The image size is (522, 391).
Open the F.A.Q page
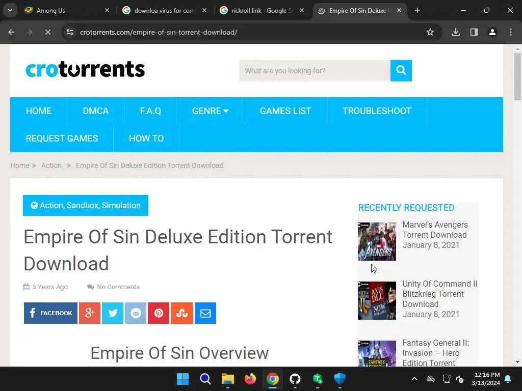coord(150,111)
